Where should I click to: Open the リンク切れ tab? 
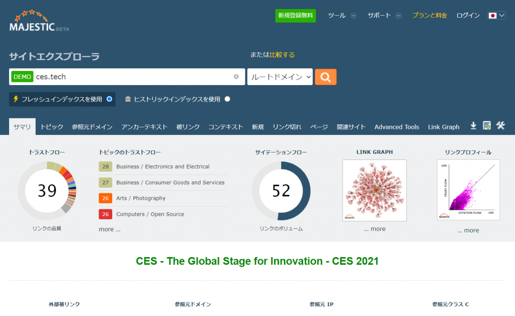pyautogui.click(x=287, y=127)
